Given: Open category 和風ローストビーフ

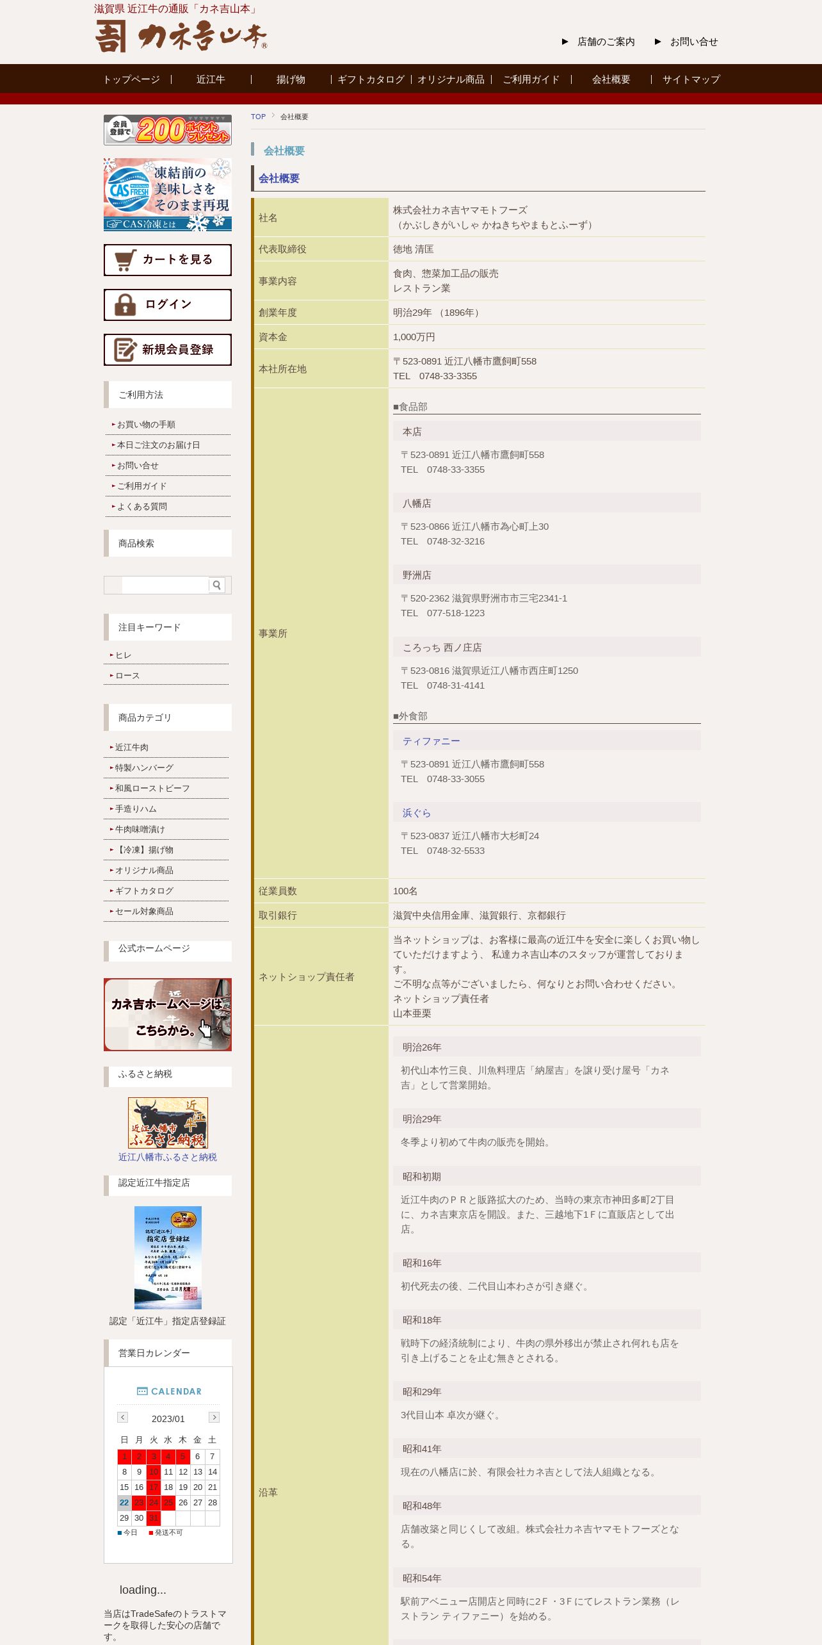Looking at the screenshot, I should tap(152, 789).
